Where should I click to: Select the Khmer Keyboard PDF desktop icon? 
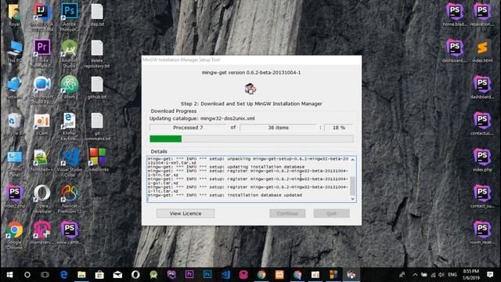pos(70,126)
